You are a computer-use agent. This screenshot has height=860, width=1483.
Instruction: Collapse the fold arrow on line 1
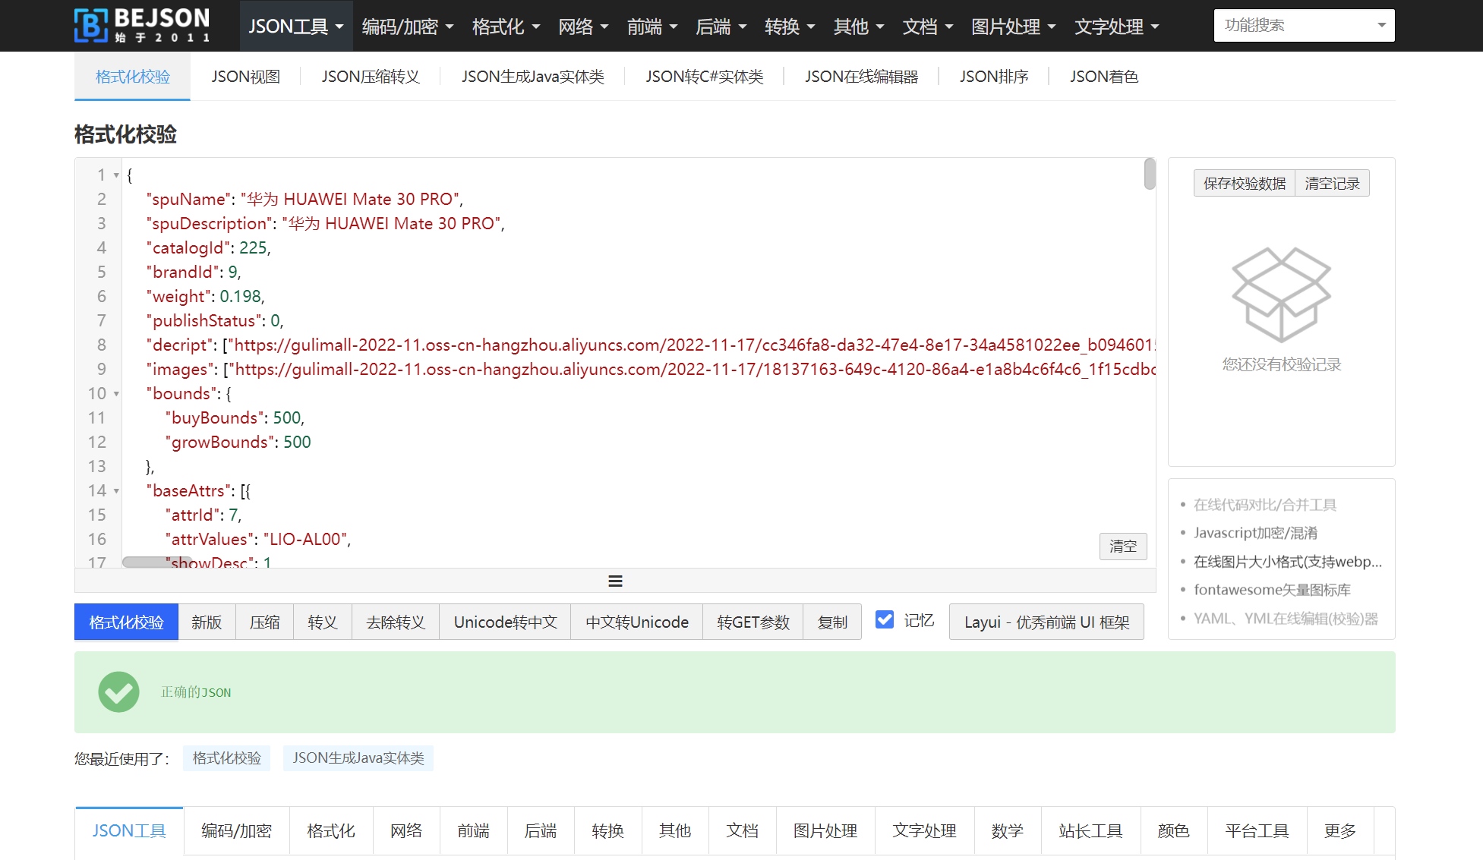(116, 175)
